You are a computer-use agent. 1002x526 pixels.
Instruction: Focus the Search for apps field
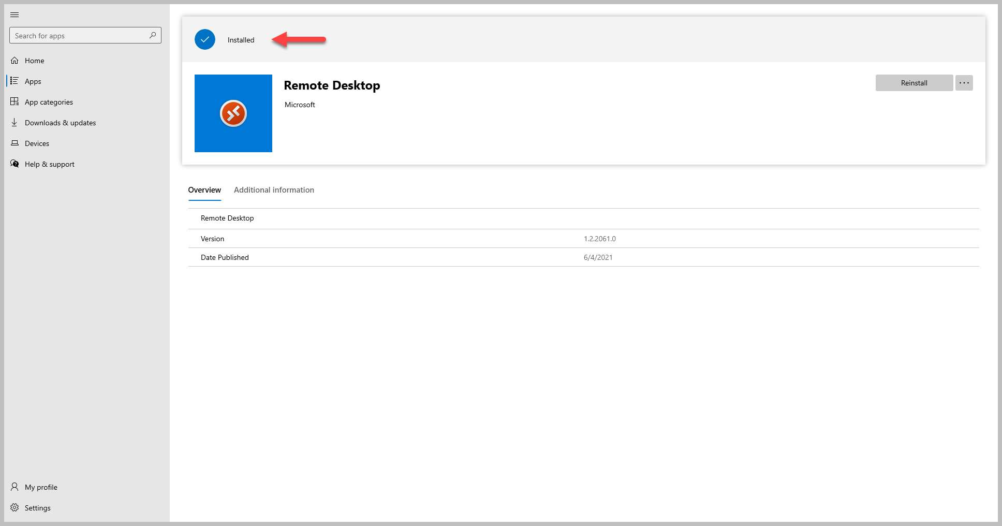pyautogui.click(x=85, y=35)
